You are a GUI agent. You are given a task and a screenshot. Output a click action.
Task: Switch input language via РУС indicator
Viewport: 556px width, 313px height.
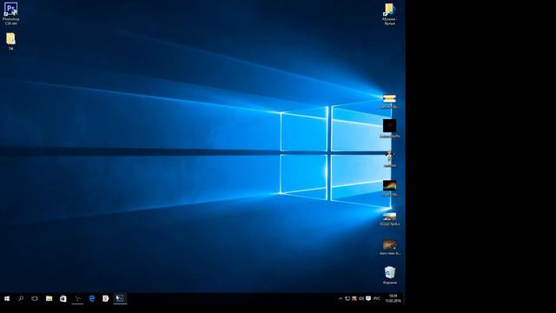click(x=377, y=299)
